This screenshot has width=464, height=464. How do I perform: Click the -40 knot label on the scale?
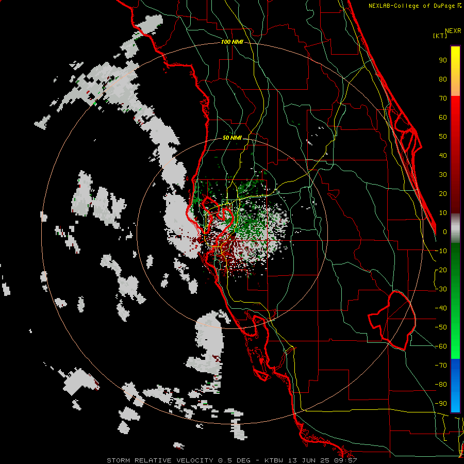coord(441,308)
